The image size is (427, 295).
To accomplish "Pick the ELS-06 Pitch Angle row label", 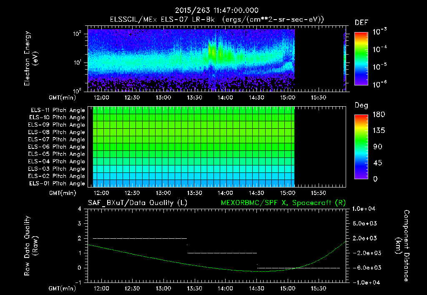I will (x=56, y=147).
